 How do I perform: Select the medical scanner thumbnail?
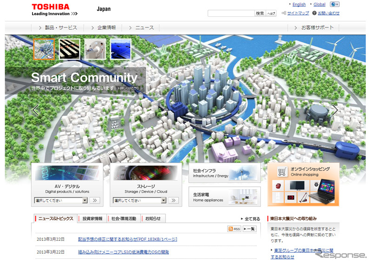95,49
